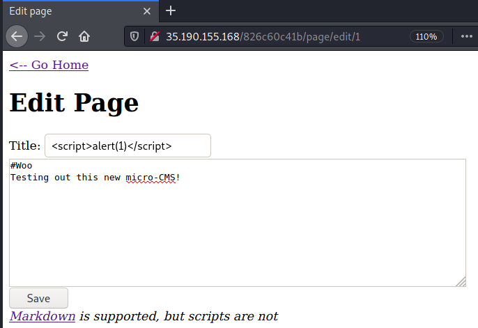This screenshot has height=328, width=478.
Task: Click the 'is supported, but scripts are not' text
Action: (178, 316)
